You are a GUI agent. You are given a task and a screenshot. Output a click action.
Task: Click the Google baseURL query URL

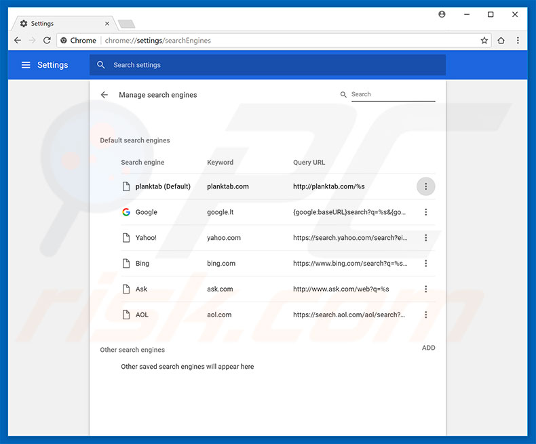coord(349,212)
